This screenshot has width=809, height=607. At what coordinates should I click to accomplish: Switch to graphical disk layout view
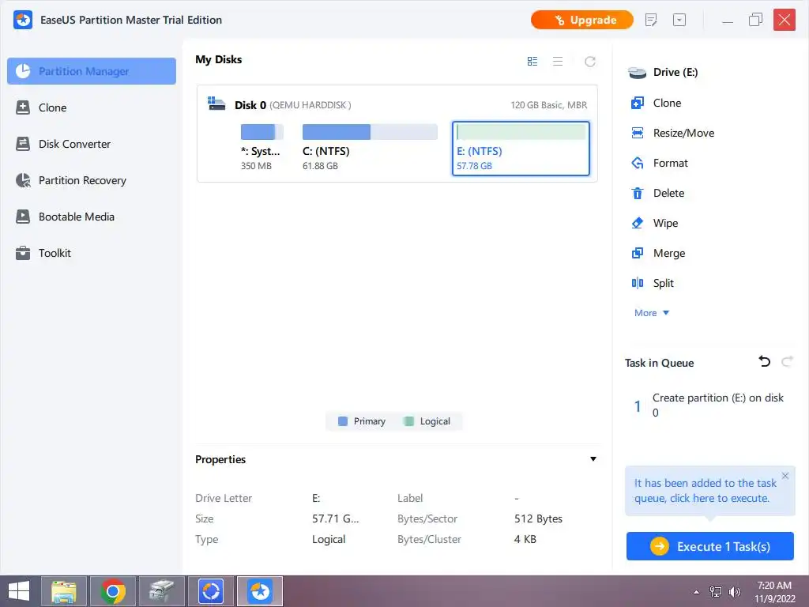532,62
